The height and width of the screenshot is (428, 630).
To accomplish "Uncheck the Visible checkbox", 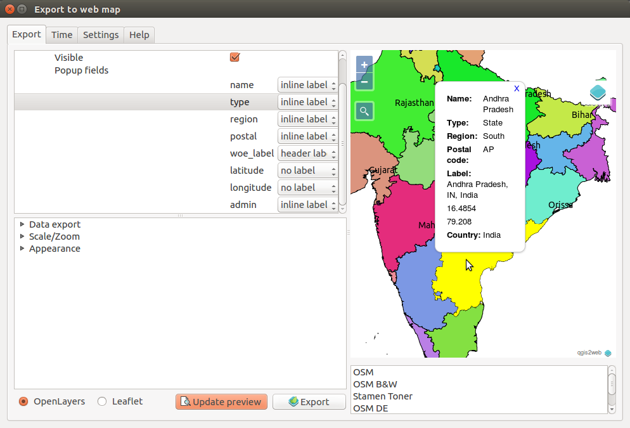I will pos(235,58).
